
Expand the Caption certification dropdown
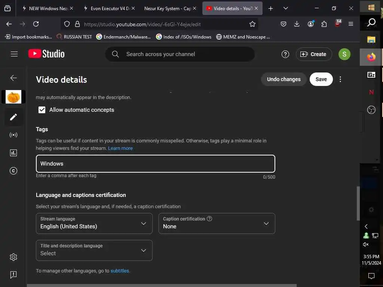pyautogui.click(x=217, y=223)
